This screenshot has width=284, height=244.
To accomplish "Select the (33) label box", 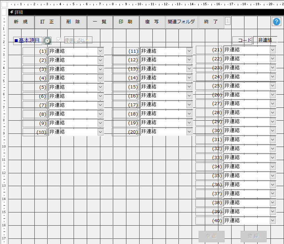I will coord(209,158).
